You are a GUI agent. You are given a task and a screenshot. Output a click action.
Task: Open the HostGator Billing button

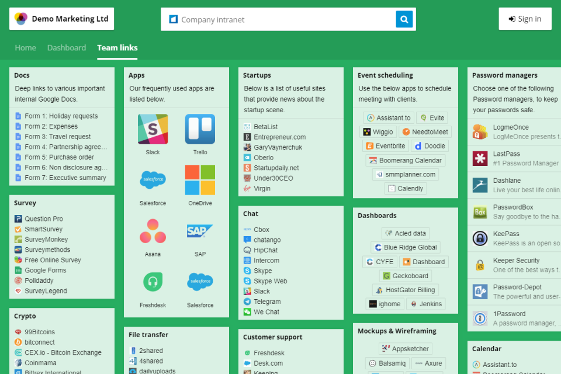[x=406, y=290]
